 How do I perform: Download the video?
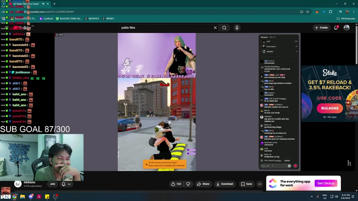224,184
